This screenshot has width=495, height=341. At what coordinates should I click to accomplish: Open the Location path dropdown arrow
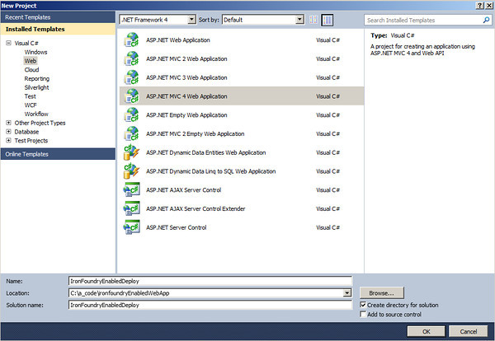pos(347,293)
